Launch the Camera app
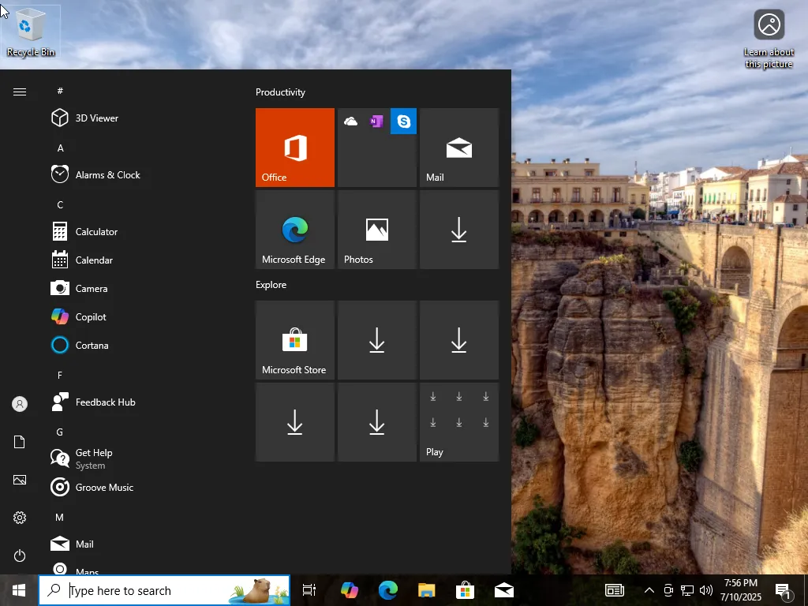 139,288
